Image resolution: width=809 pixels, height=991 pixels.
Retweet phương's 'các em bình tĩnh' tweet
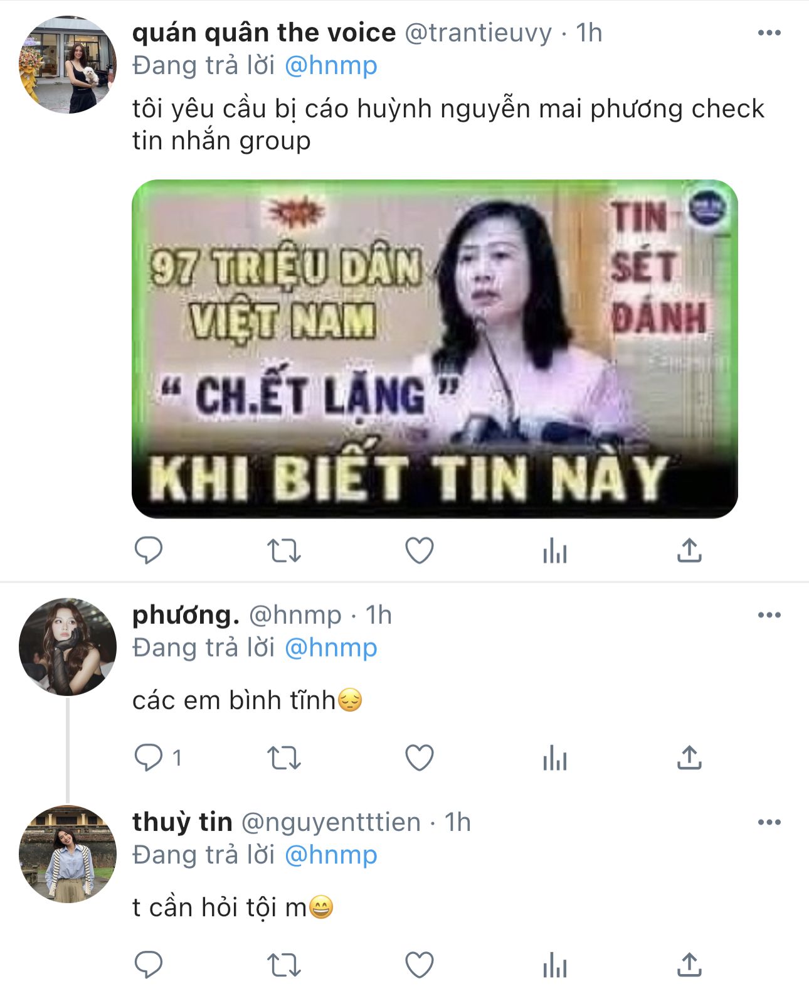(284, 758)
